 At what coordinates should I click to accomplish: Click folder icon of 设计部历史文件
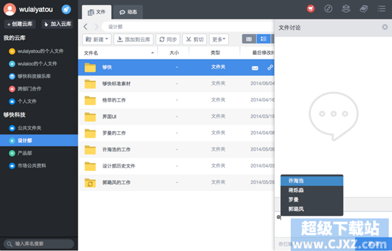pyautogui.click(x=90, y=166)
